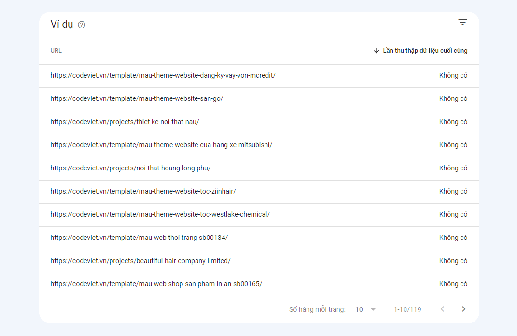Click the sort arrow beside Lần thu thập

[x=377, y=51]
